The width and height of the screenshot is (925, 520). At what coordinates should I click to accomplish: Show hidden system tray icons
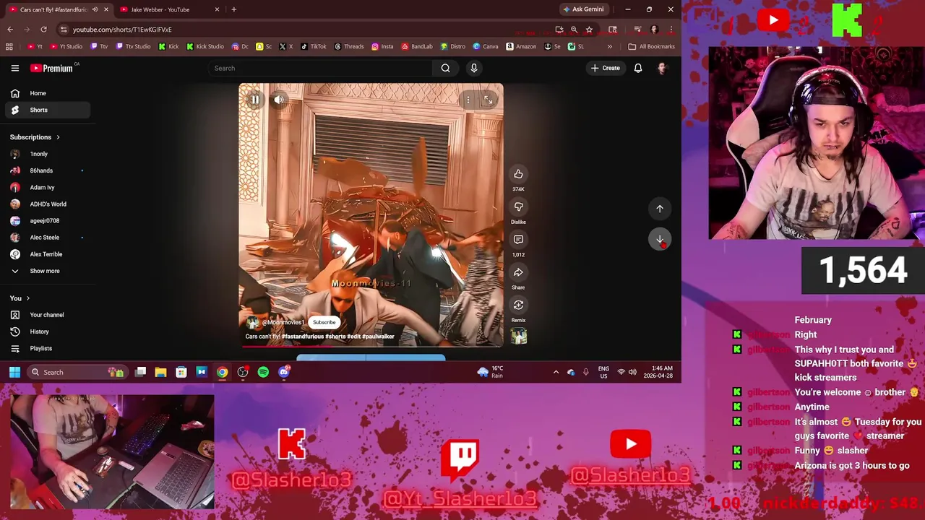click(556, 372)
